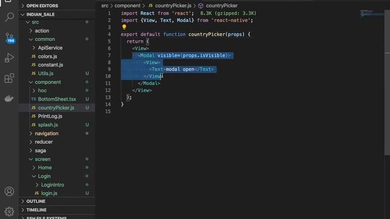Expand the action folder
This screenshot has height=219, width=390.
57,31
